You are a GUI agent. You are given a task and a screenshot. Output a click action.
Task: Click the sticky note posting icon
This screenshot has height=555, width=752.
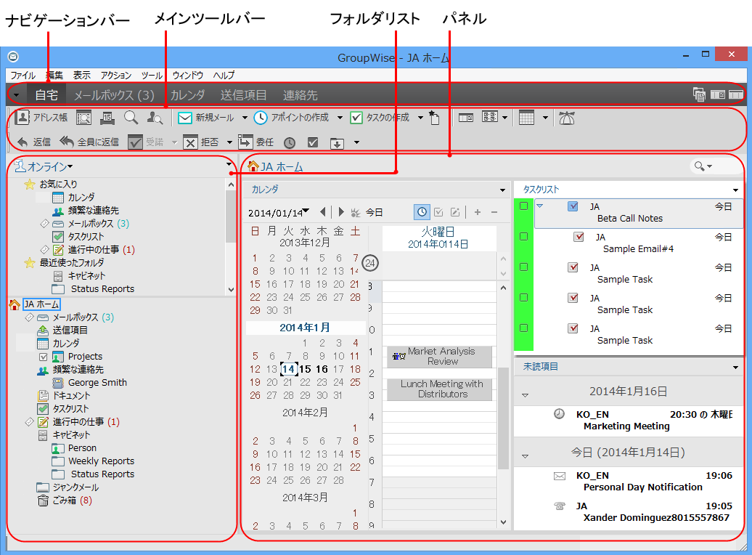pos(434,118)
